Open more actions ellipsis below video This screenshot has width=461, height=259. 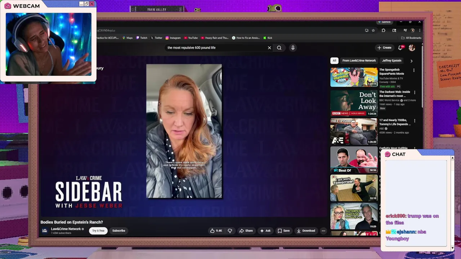pos(323,231)
